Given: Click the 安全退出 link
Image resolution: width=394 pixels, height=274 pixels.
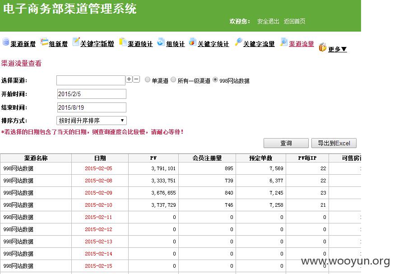Looking at the screenshot, I should [x=268, y=21].
